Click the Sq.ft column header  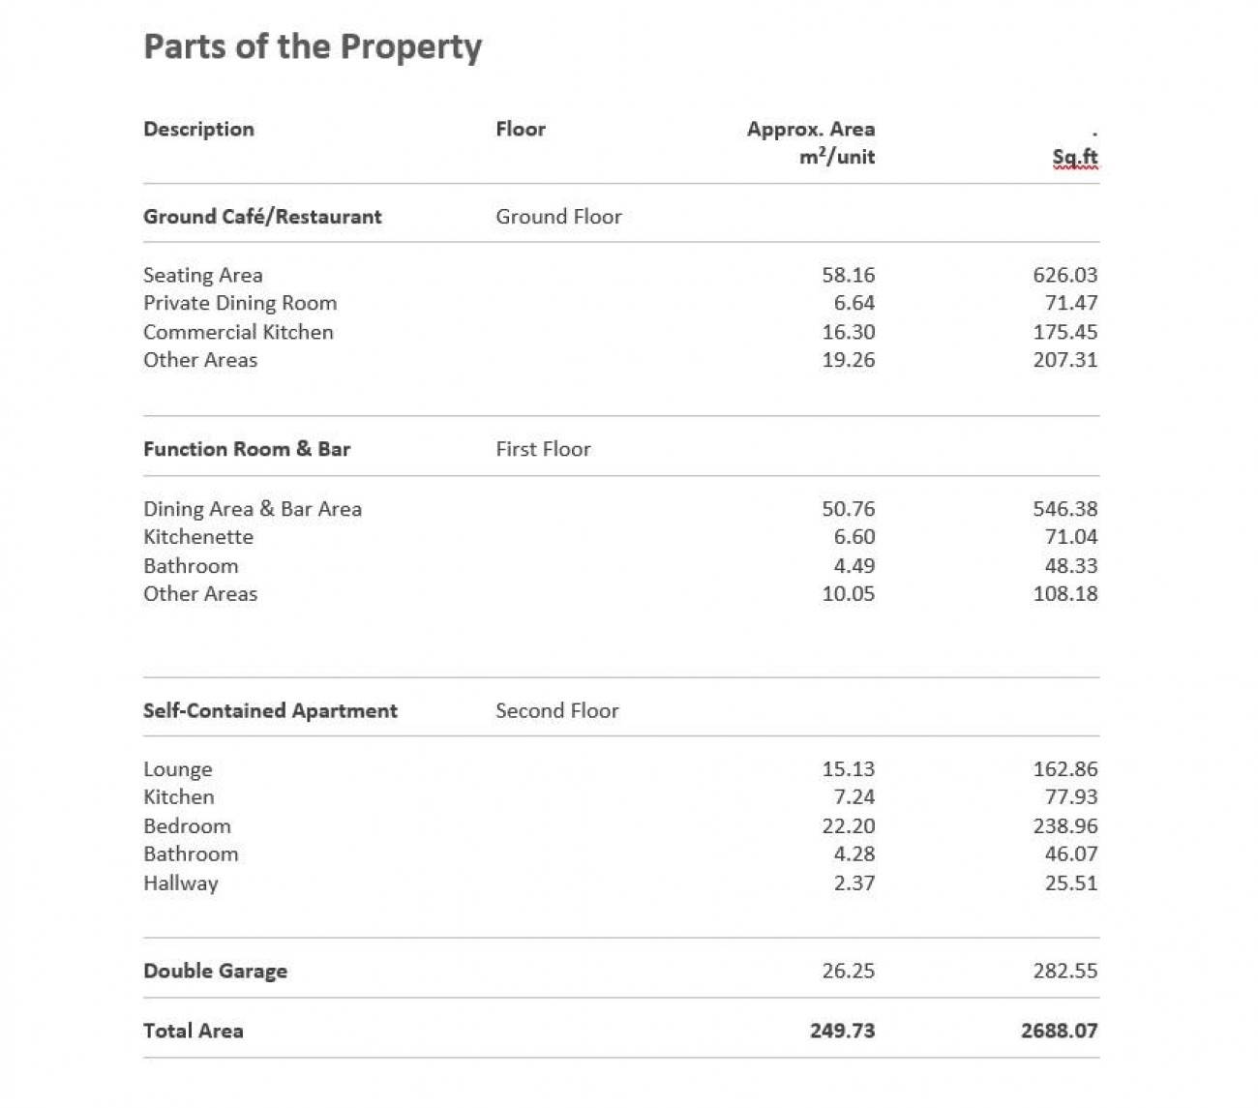point(1075,157)
